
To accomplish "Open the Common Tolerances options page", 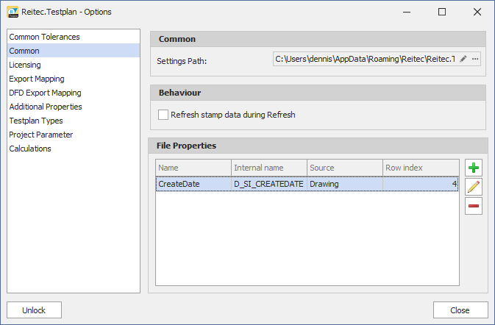I will (44, 37).
